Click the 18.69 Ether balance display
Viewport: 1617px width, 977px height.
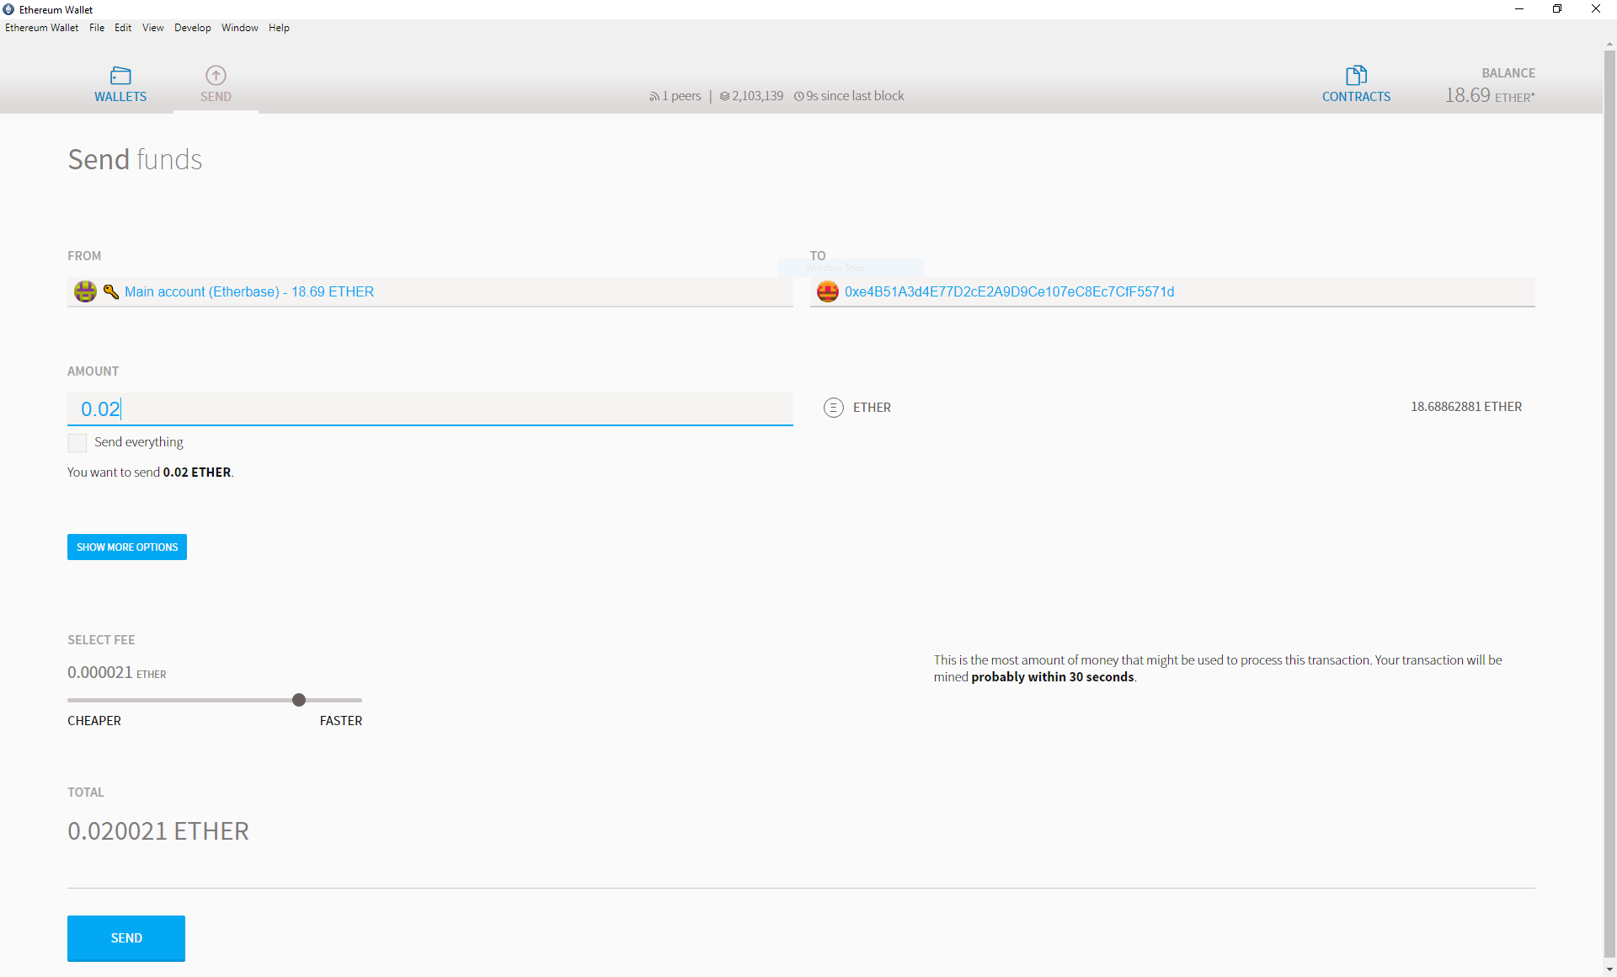click(x=1489, y=95)
